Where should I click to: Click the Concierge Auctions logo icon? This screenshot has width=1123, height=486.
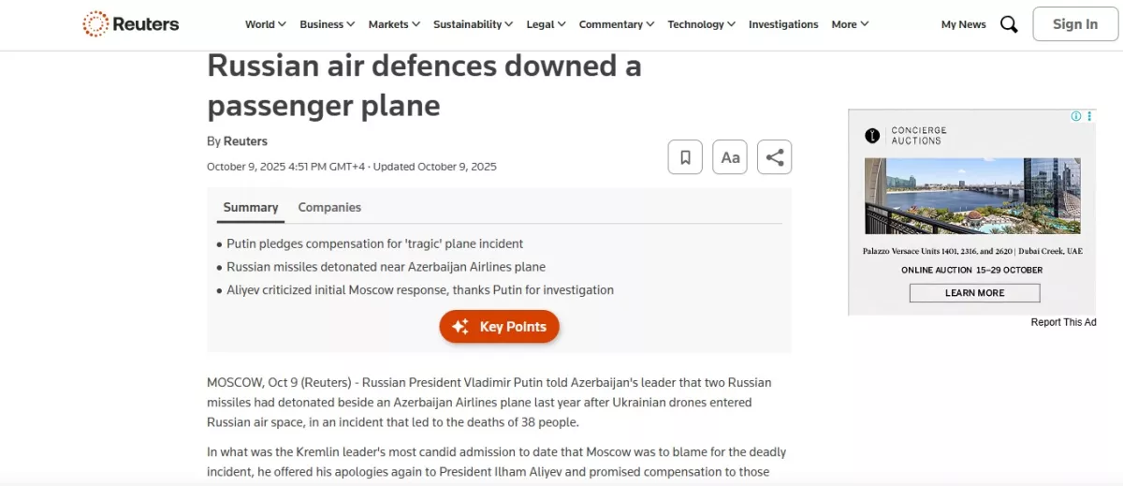872,136
